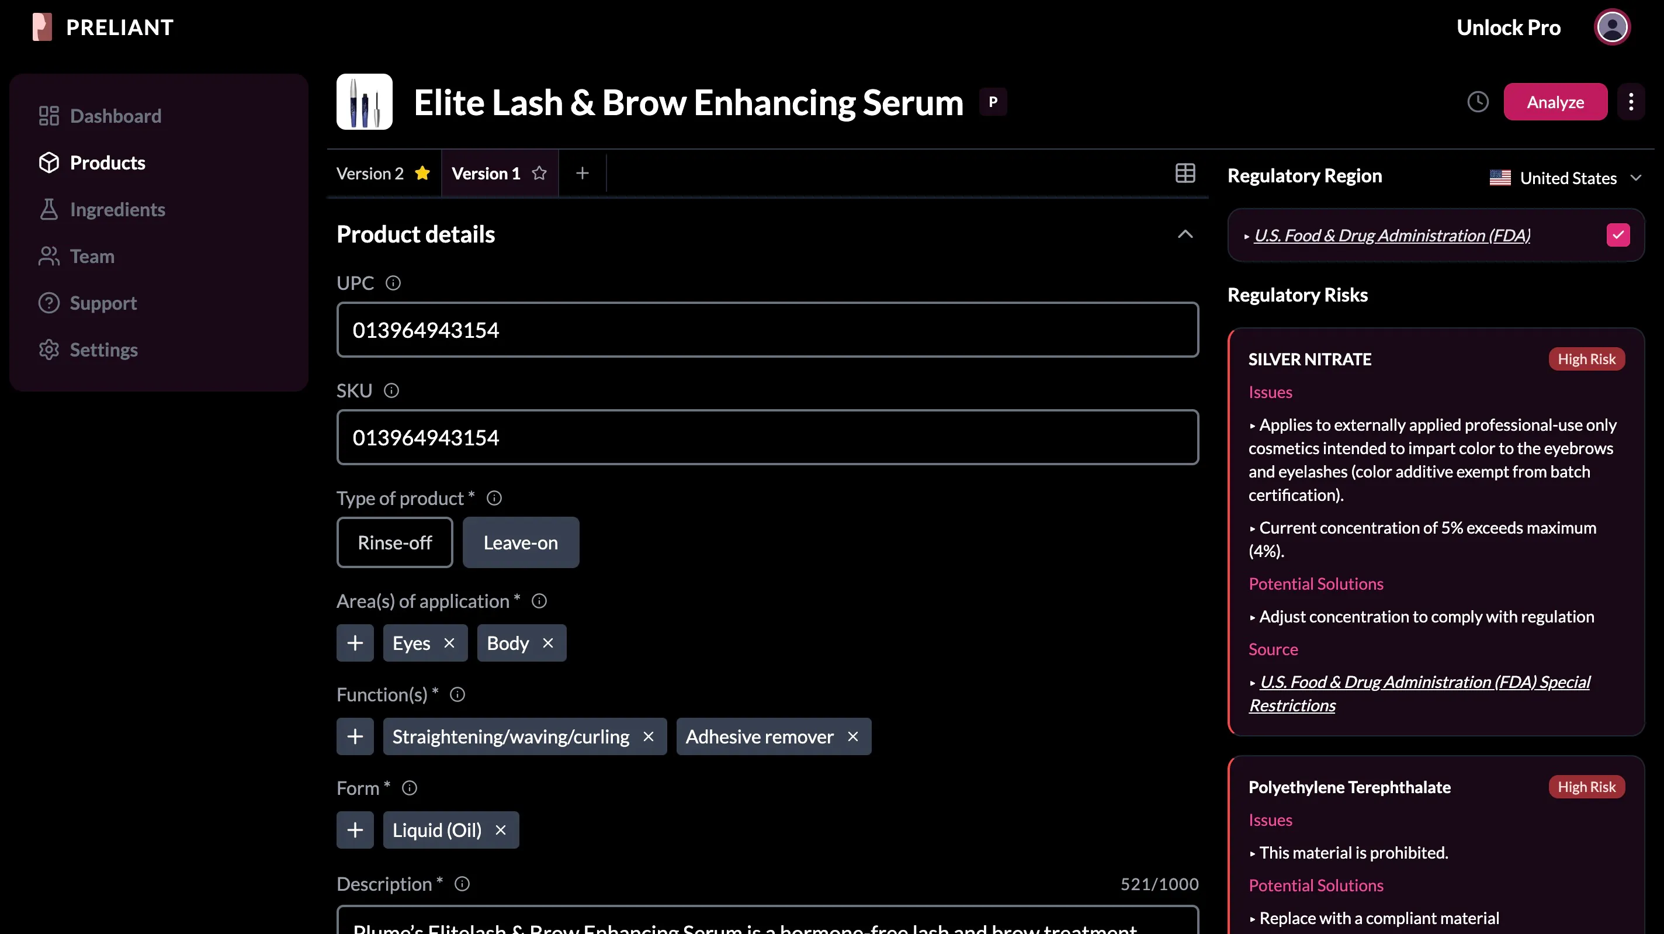Expand the U.S. FDA disclosure triangle
Image resolution: width=1664 pixels, height=934 pixels.
click(1246, 237)
